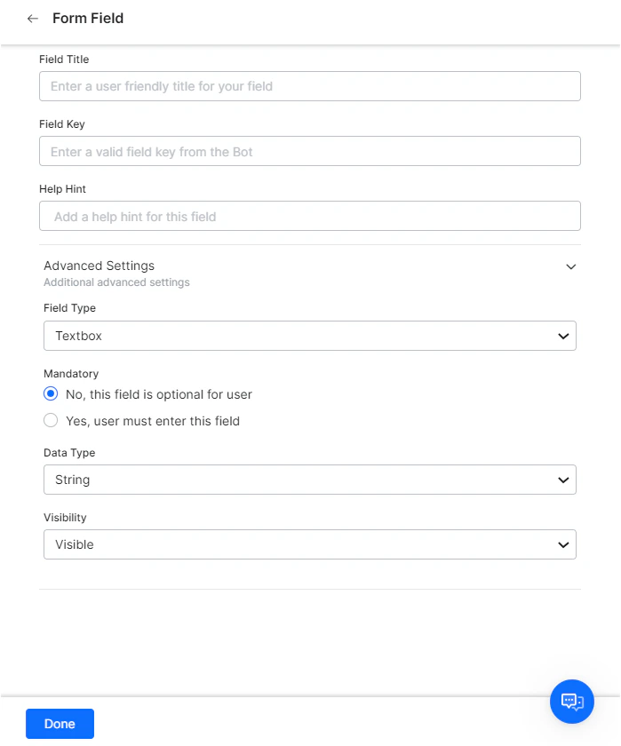Click the Advanced Settings collapse chevron

coord(571,266)
